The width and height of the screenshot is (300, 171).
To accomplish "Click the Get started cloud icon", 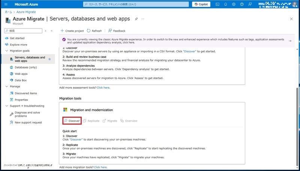I will tap(7, 38).
